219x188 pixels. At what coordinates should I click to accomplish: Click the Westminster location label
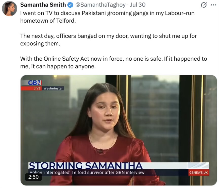(x=53, y=88)
